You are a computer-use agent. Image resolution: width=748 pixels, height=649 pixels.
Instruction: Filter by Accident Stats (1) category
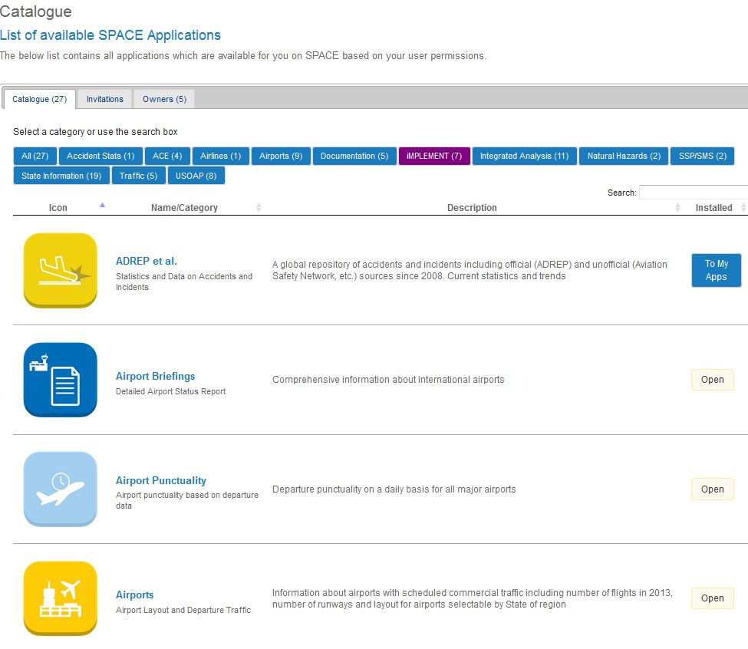pos(101,156)
